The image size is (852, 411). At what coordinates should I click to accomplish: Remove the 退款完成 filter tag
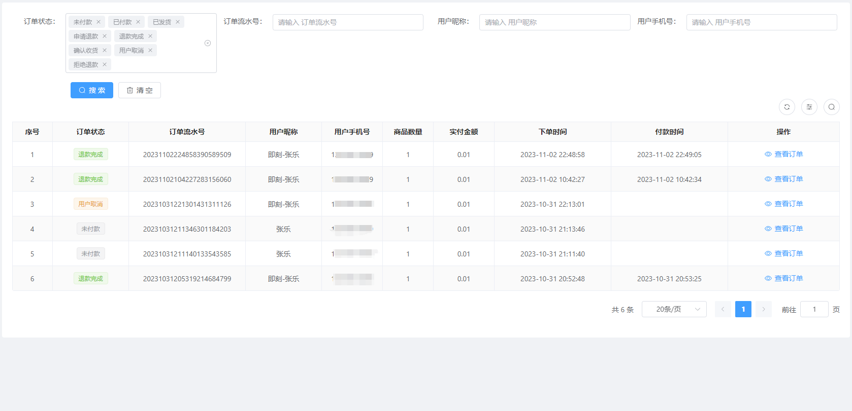click(150, 36)
